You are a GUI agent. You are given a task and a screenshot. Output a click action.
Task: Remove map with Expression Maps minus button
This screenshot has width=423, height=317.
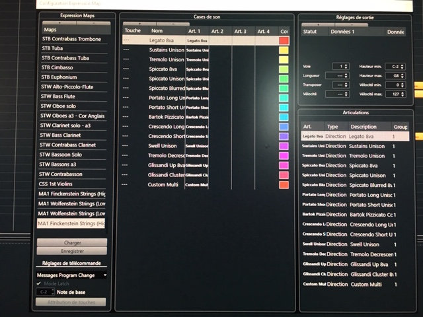click(94, 23)
